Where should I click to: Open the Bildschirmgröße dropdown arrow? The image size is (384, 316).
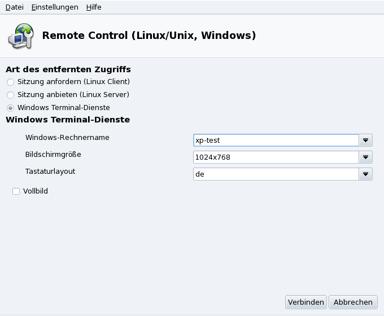(x=366, y=157)
